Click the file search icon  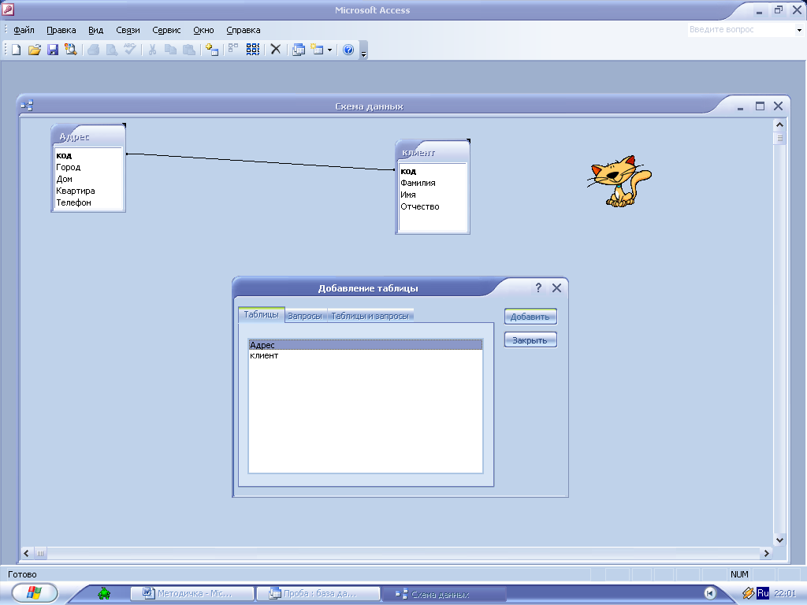tap(70, 50)
